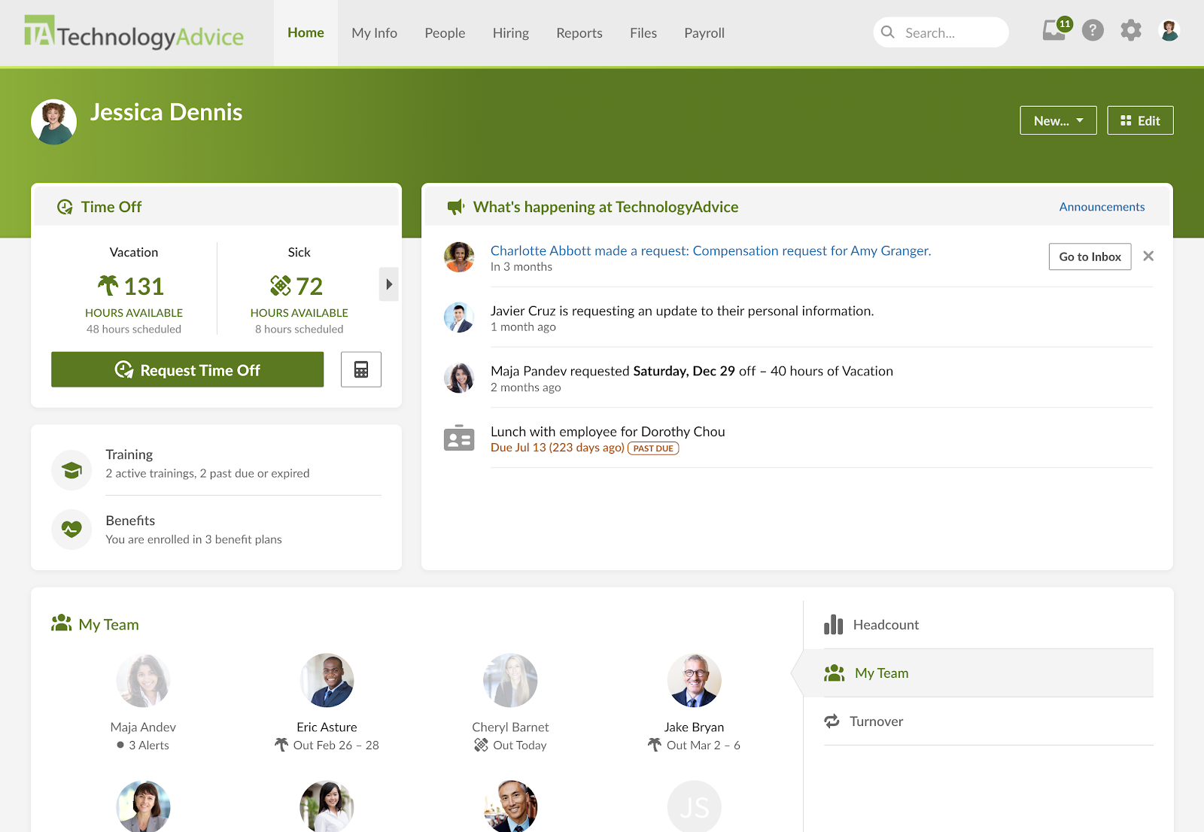The width and height of the screenshot is (1204, 832).
Task: Click the Edit dashboard button
Action: pos(1140,120)
